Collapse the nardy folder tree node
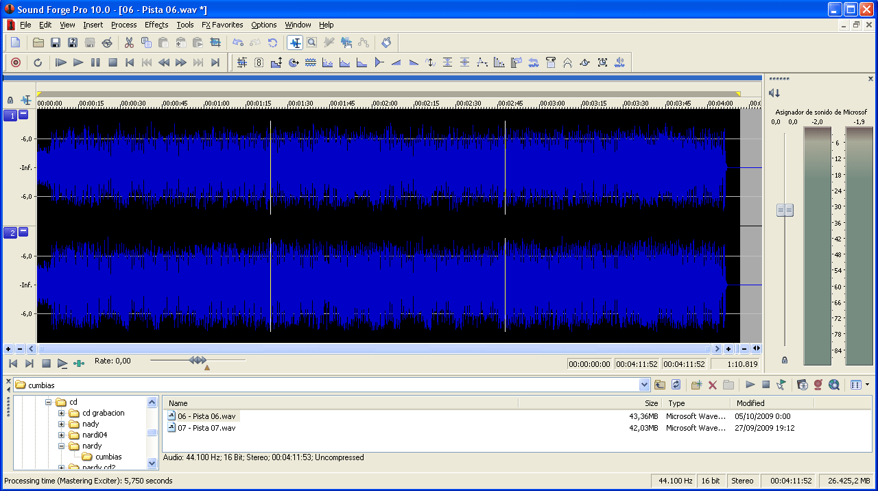Screen dimensions: 878x491 pyautogui.click(x=62, y=446)
